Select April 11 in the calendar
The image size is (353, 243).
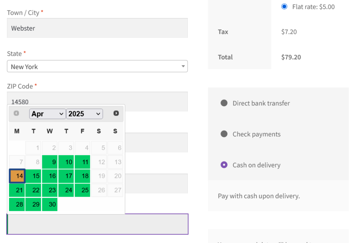83,162
